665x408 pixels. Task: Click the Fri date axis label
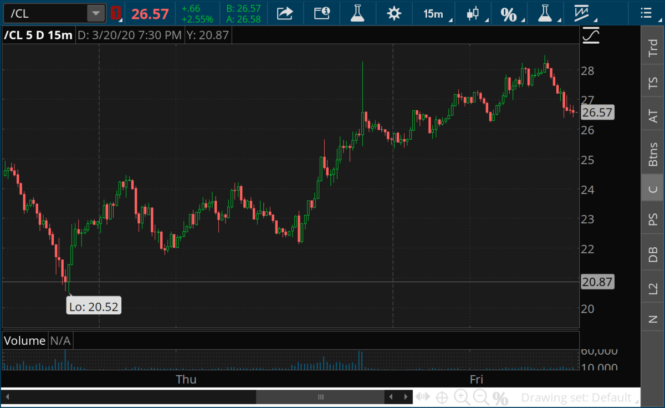point(476,379)
